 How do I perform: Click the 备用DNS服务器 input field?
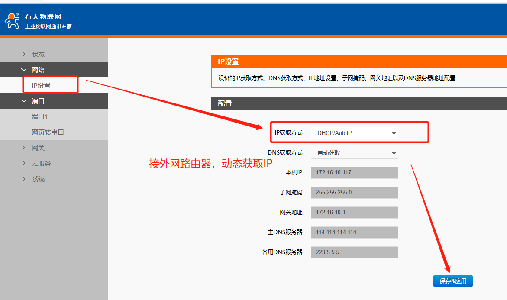click(x=354, y=252)
